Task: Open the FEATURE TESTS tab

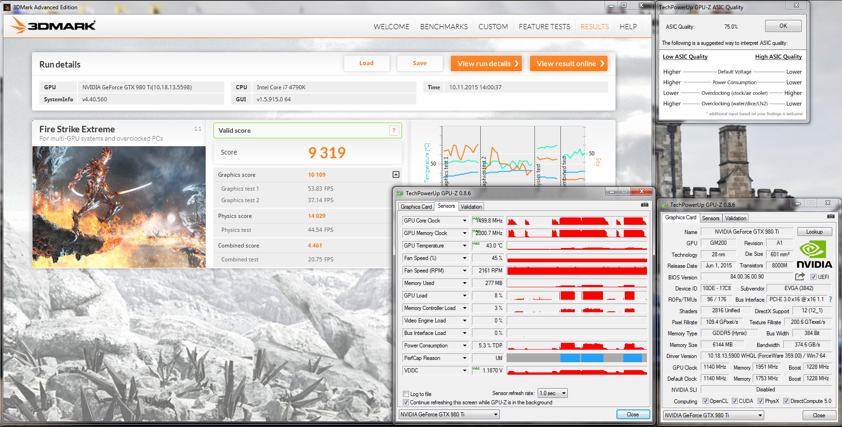Action: [544, 27]
